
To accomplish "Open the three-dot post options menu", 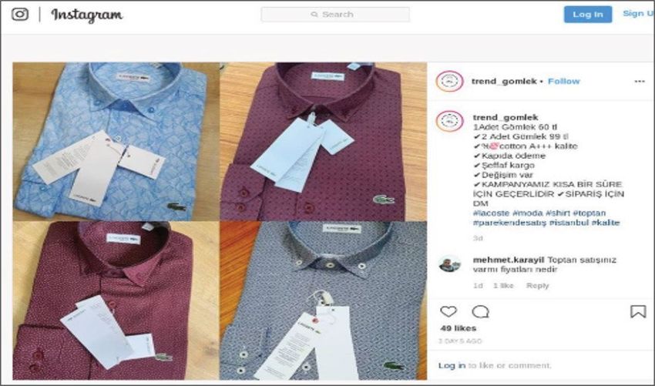I will 640,82.
